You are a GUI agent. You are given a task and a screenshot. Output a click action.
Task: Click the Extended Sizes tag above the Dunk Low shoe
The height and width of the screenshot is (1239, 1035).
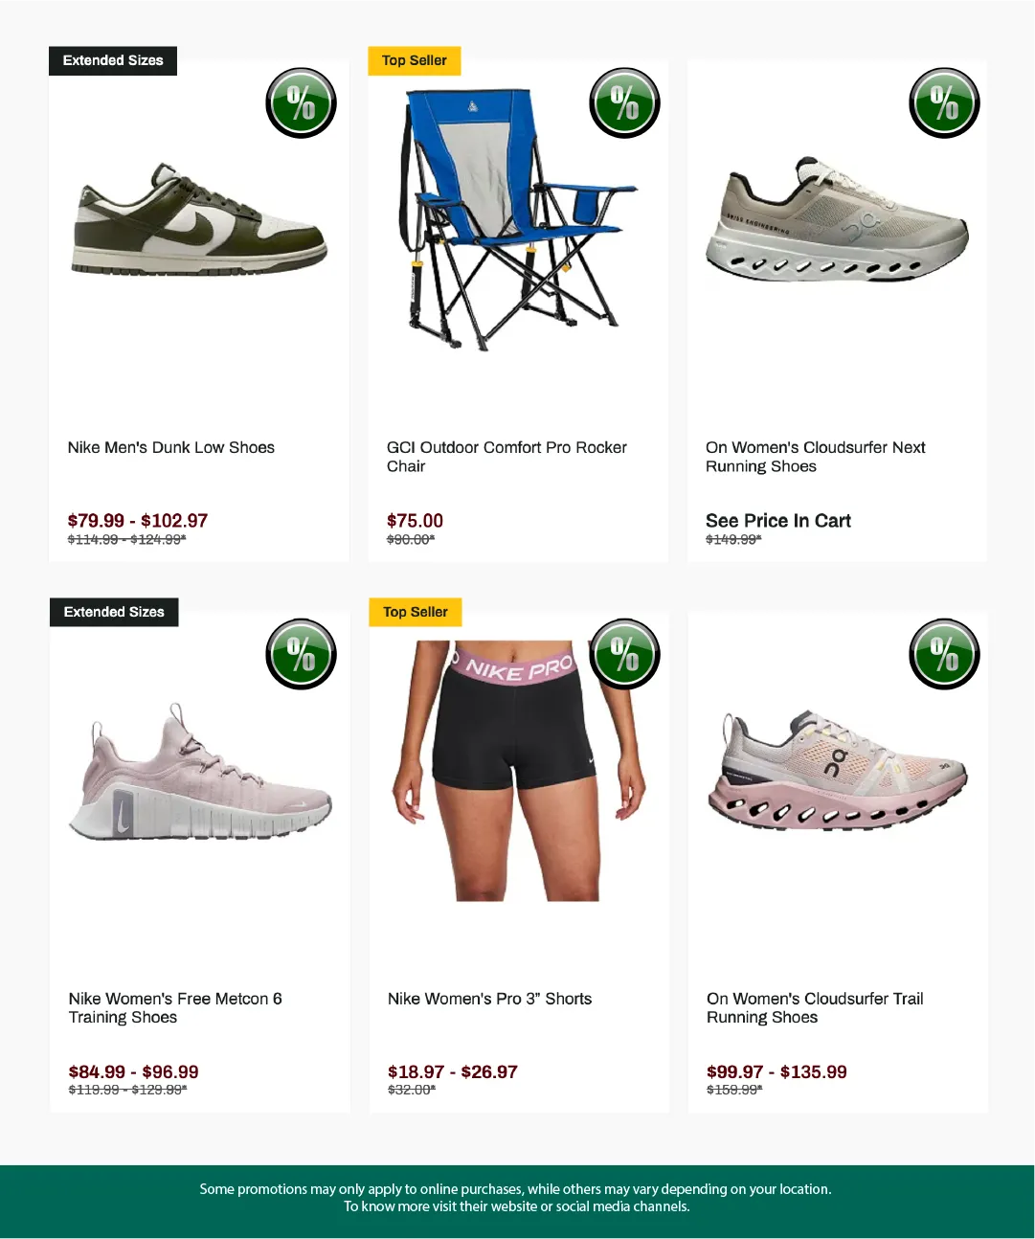[x=113, y=60]
